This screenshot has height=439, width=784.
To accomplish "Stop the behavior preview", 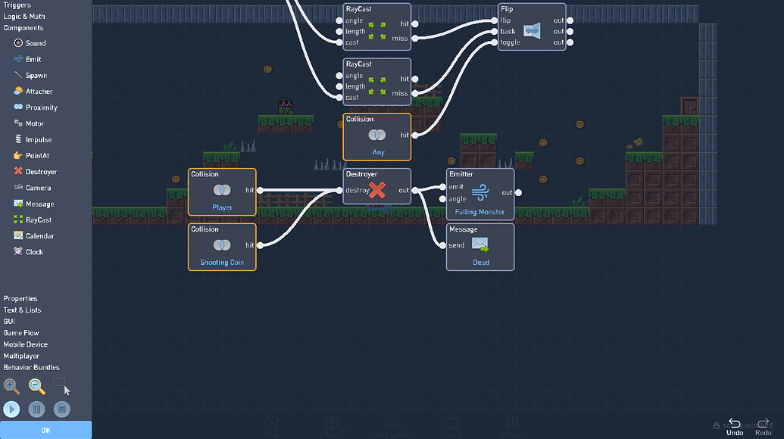I will click(x=61, y=409).
